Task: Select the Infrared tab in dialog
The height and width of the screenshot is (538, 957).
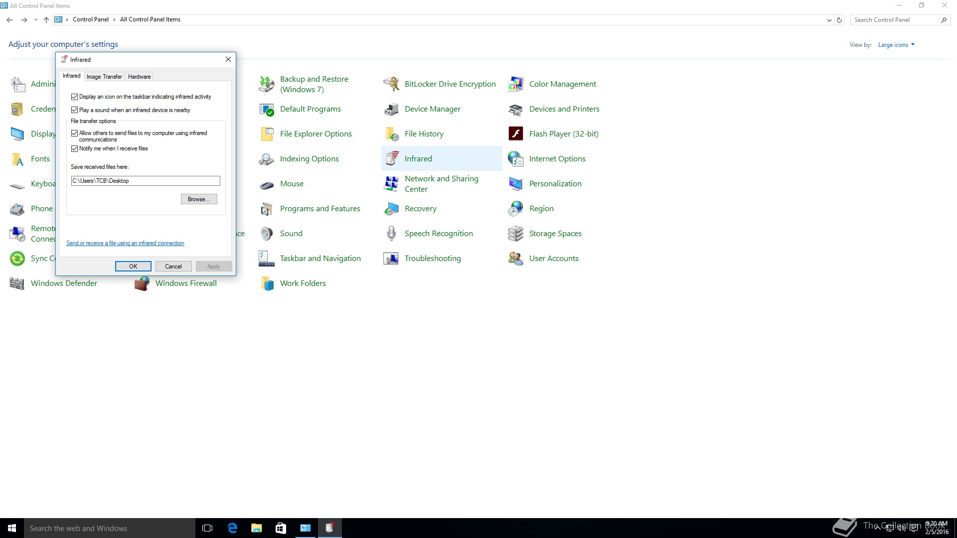Action: click(x=71, y=76)
